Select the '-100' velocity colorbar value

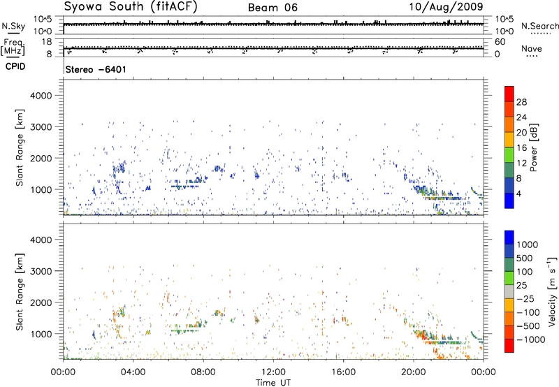pyautogui.click(x=528, y=312)
